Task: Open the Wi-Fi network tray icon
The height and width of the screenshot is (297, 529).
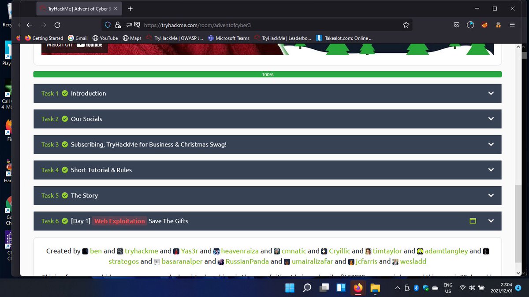Action: pos(462,288)
